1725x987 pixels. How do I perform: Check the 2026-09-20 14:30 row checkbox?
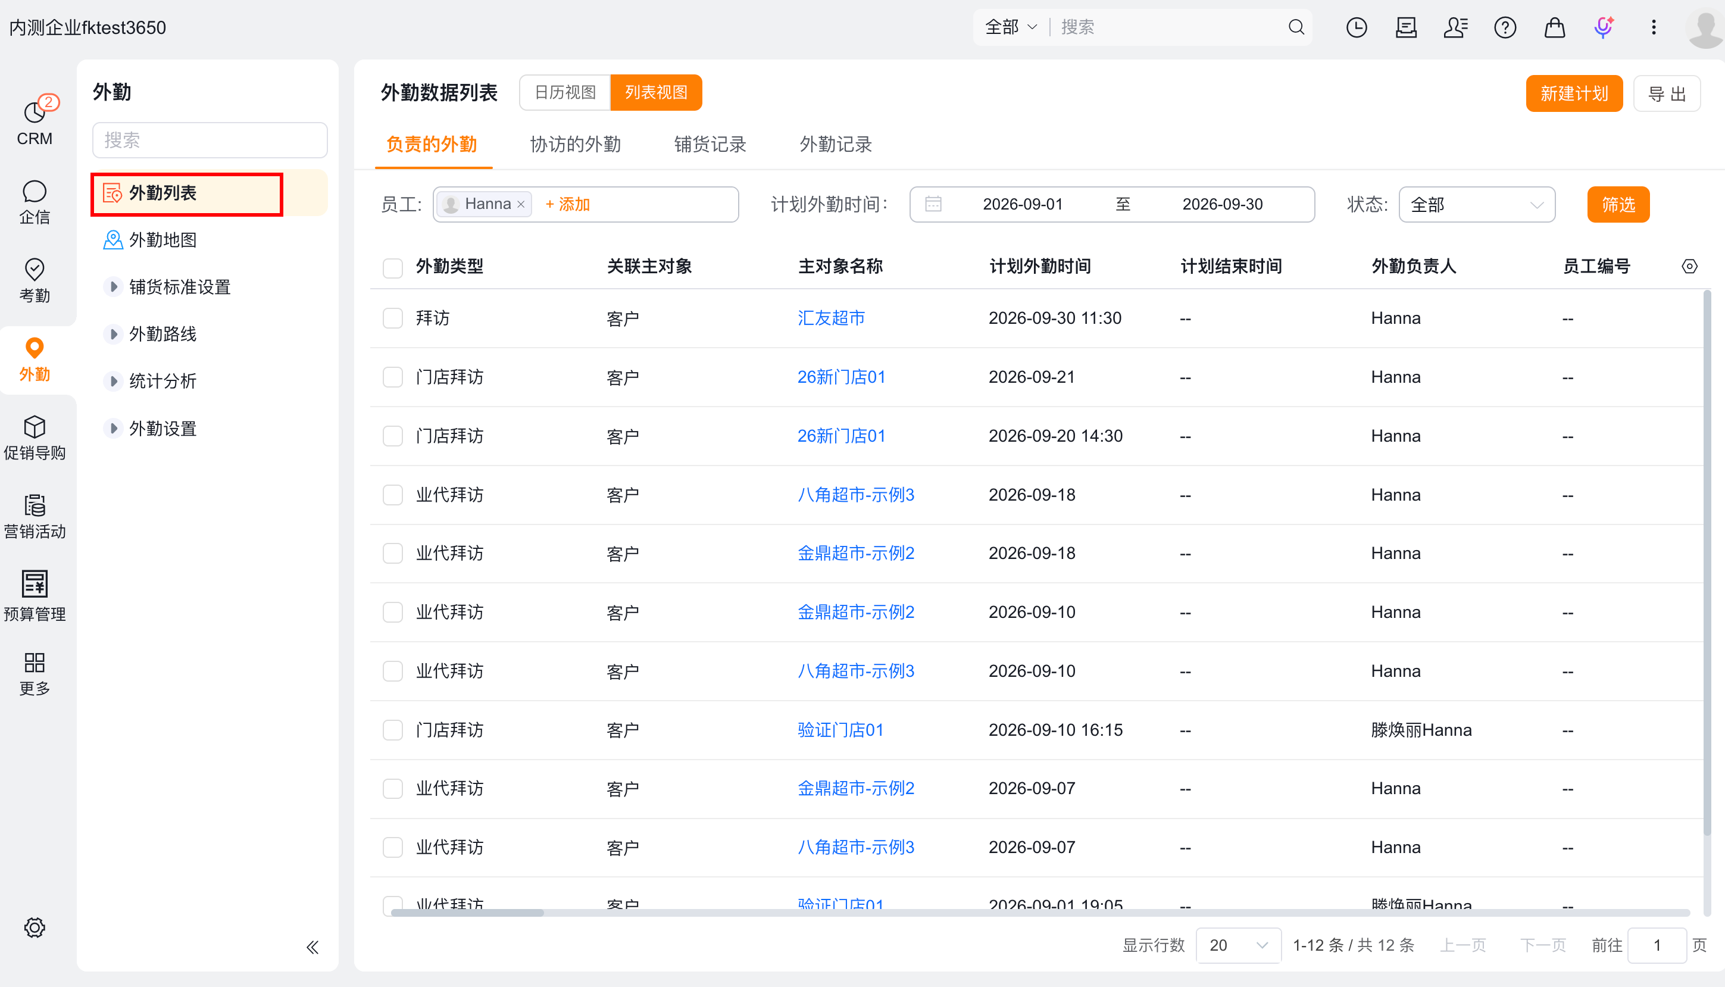tap(393, 436)
